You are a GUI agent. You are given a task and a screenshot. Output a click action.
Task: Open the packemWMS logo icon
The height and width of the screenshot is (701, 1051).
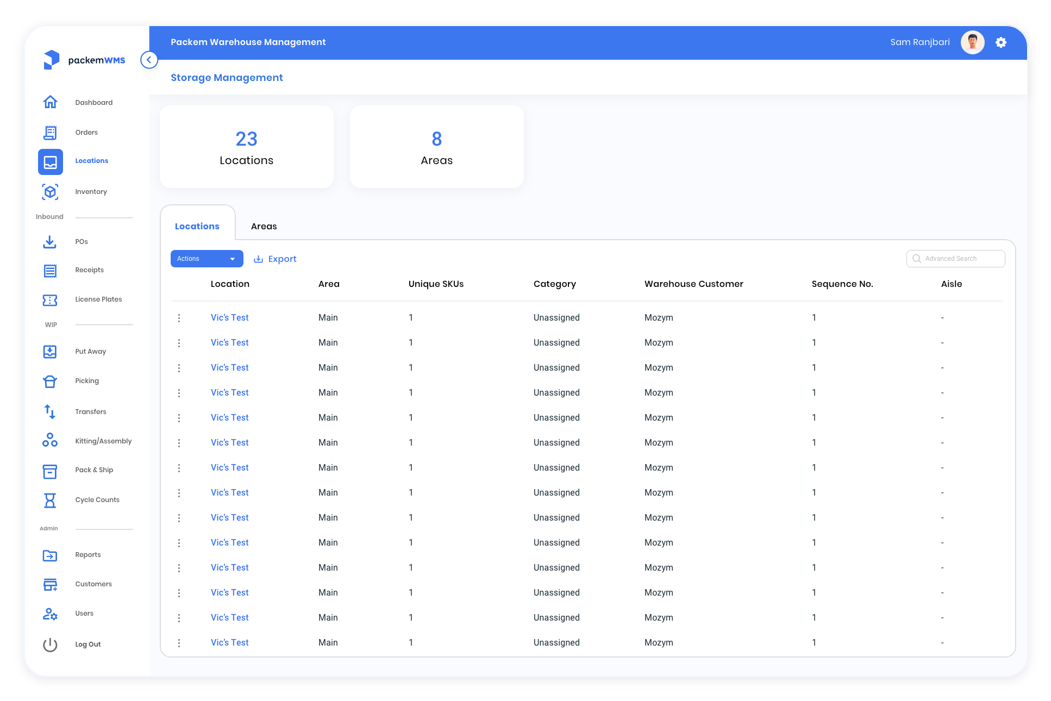click(x=52, y=60)
